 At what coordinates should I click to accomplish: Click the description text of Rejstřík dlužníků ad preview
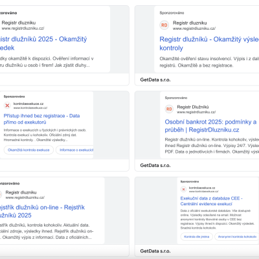point(47,231)
